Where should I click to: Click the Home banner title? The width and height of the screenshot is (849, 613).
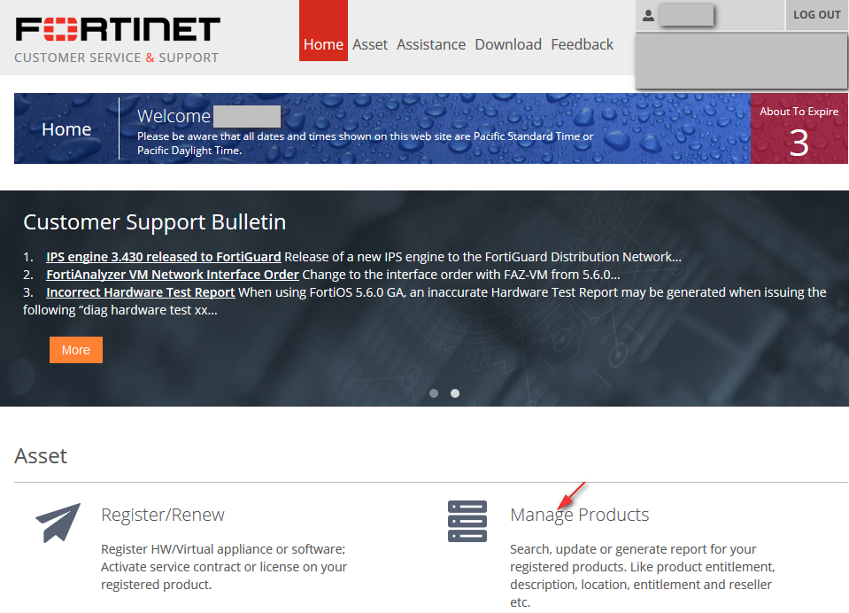[66, 129]
